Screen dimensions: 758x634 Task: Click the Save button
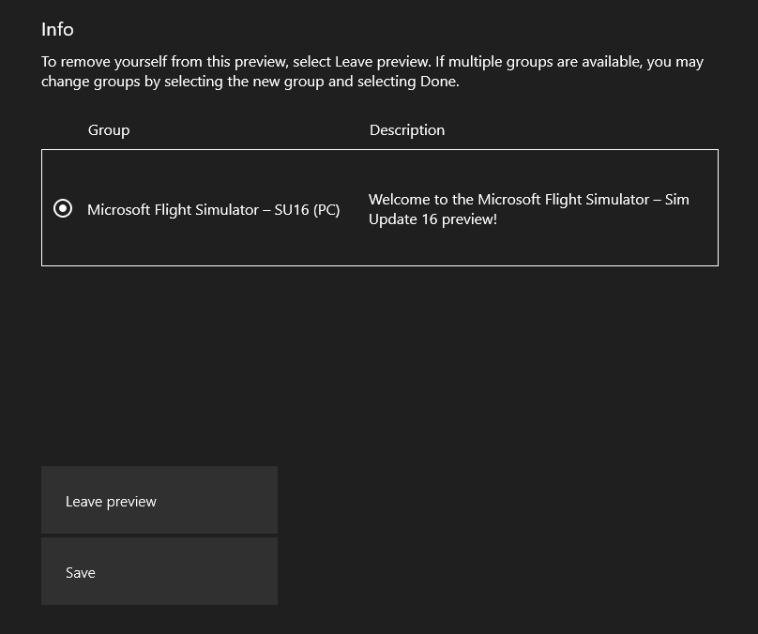click(159, 571)
